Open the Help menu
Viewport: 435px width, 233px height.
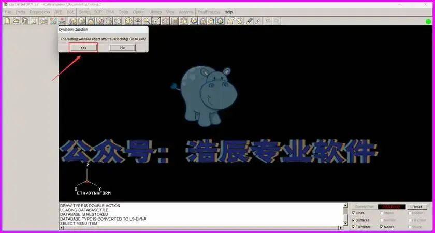pyautogui.click(x=228, y=12)
